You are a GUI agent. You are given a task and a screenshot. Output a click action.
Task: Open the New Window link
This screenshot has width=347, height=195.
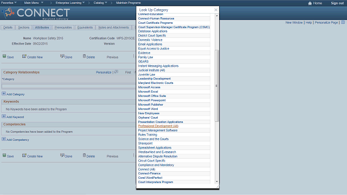294,23
